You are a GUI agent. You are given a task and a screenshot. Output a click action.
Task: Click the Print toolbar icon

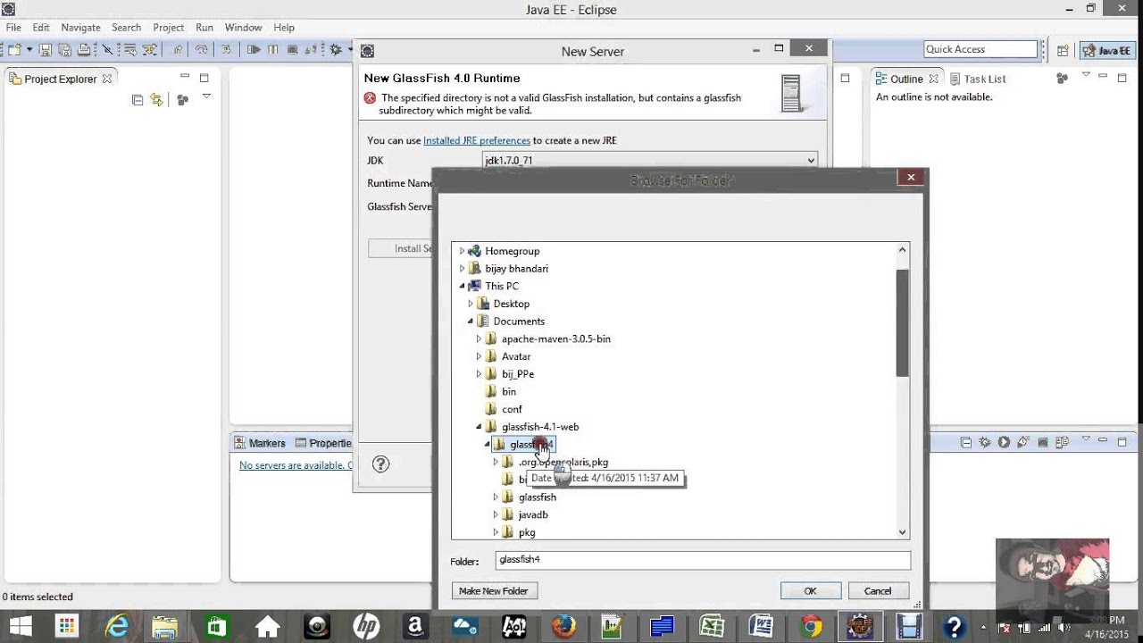[84, 50]
